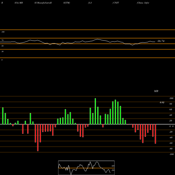Click the 'SI & MR' header label
Viewport: 175px width, 175px height.
click(x=19, y=3)
